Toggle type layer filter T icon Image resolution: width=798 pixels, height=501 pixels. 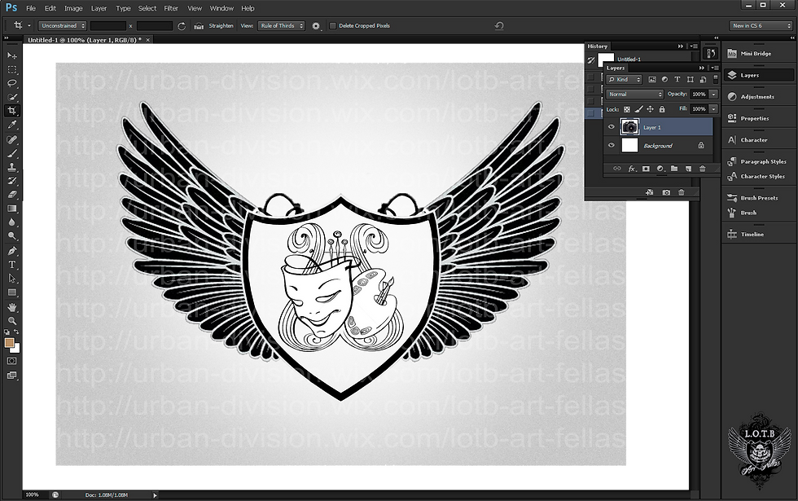pos(677,80)
